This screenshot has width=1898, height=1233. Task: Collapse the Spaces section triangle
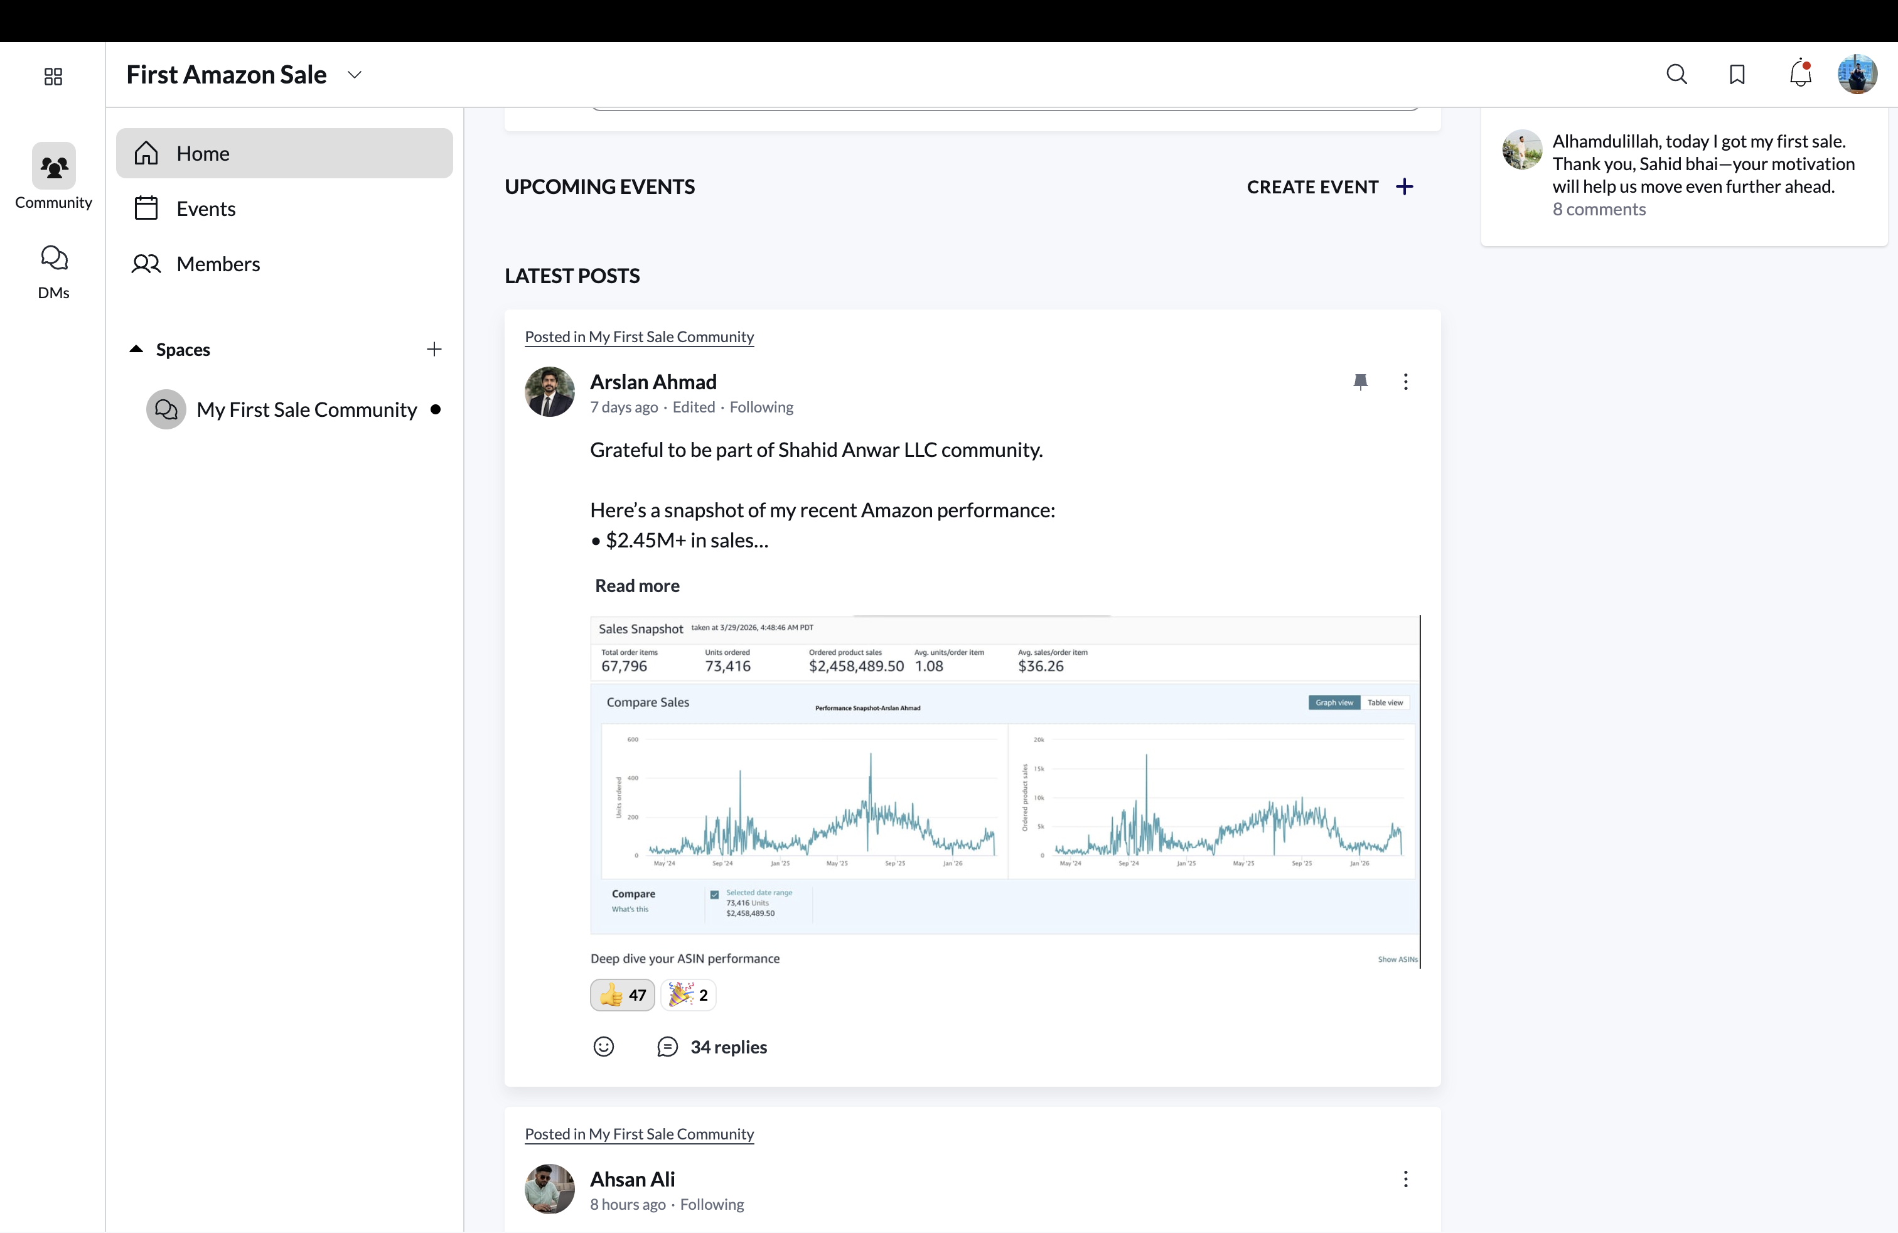point(136,349)
